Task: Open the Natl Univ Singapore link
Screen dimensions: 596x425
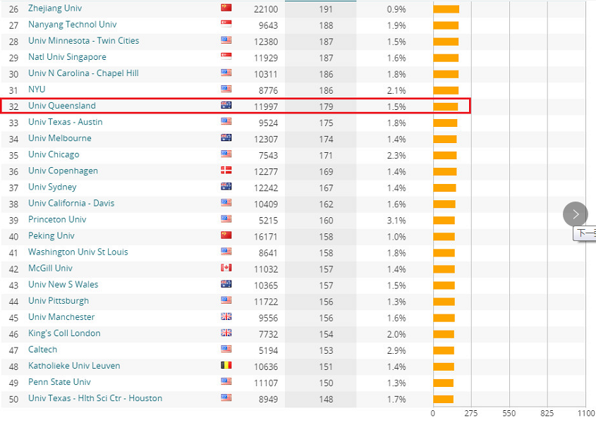Action: [x=67, y=57]
